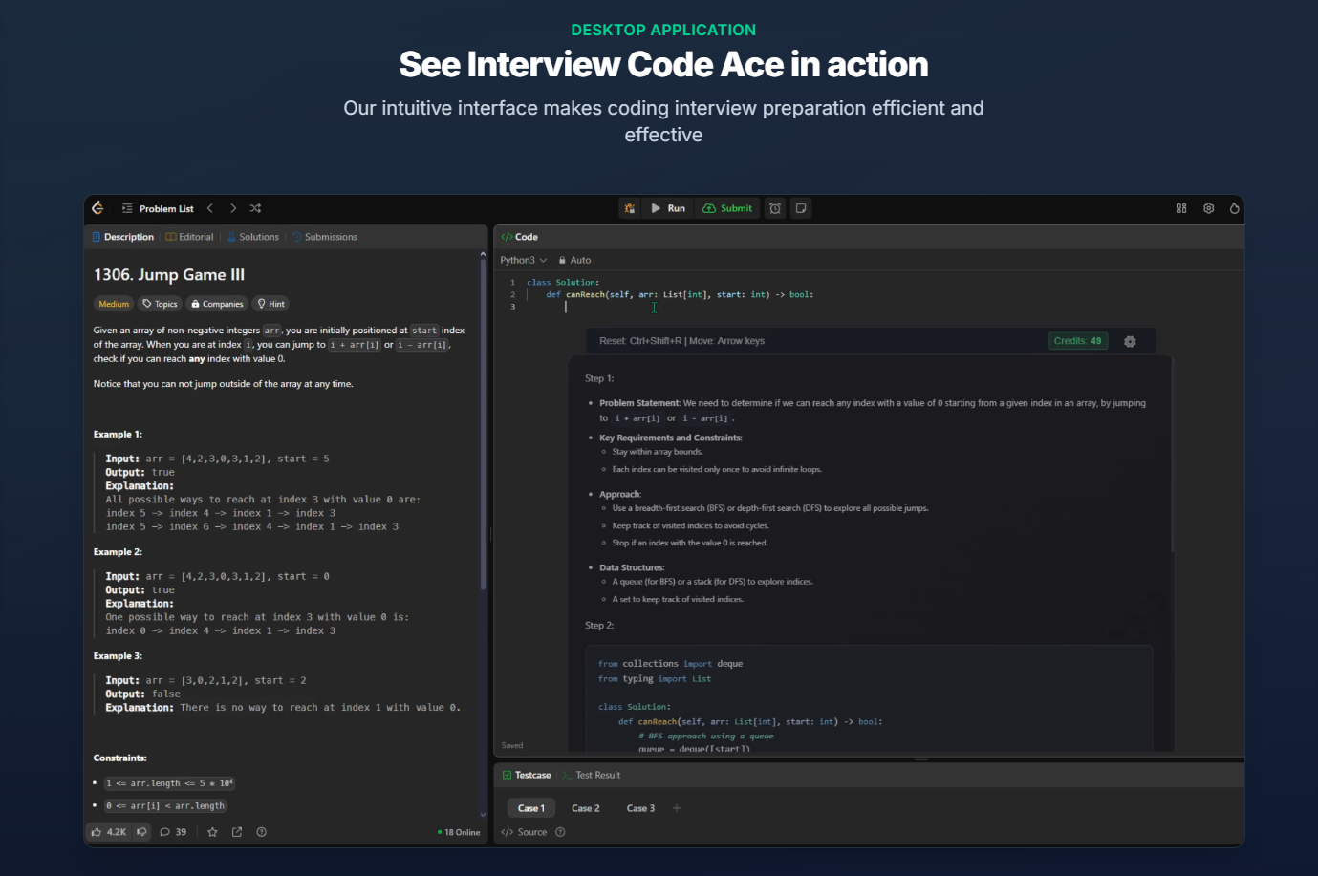Click the overlay panel vertical scrollbar
Image resolution: width=1318 pixels, height=876 pixels.
click(x=1172, y=454)
